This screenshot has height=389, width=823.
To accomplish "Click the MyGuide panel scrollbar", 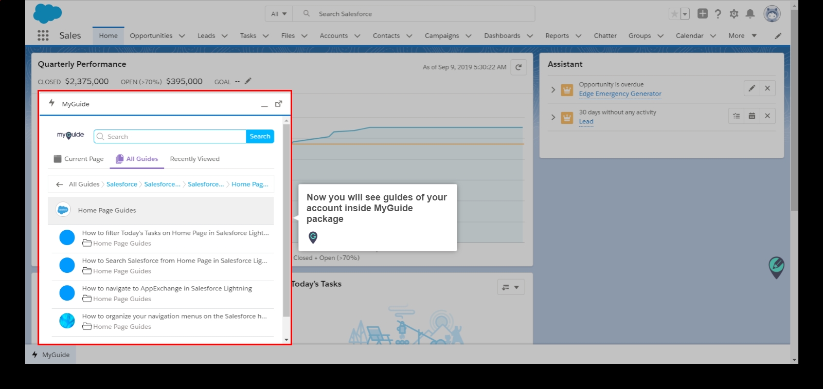I will 287,221.
